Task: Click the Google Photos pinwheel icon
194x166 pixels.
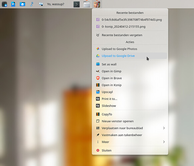Action: [98, 49]
